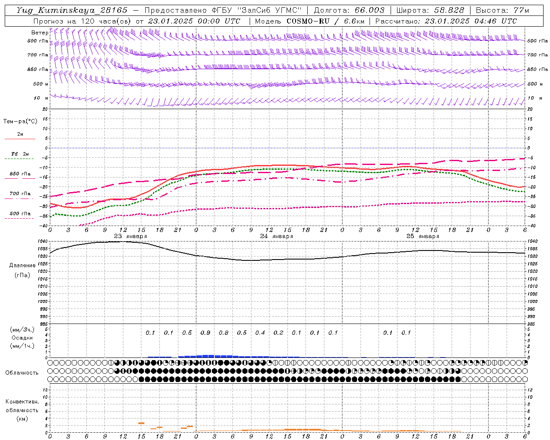Click the '(гПа)' unit under Давление
This screenshot has height=440, width=550.
click(22, 275)
